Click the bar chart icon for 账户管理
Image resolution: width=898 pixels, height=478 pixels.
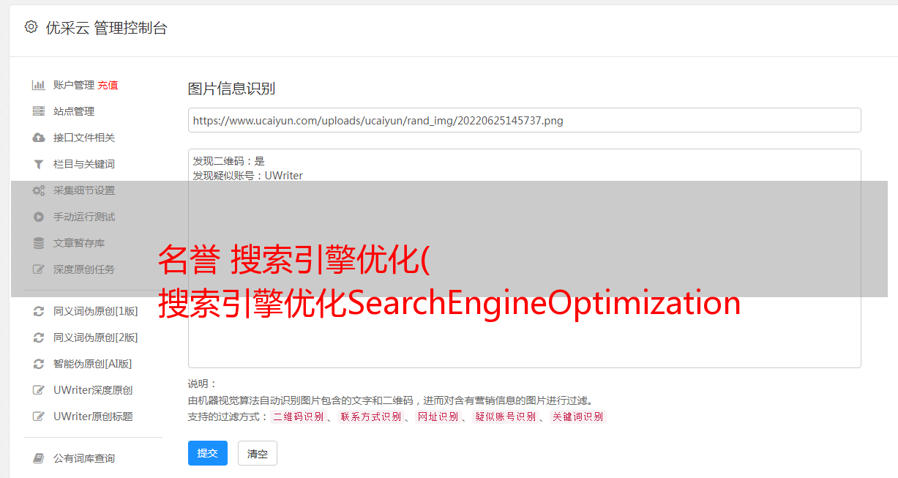coord(39,85)
